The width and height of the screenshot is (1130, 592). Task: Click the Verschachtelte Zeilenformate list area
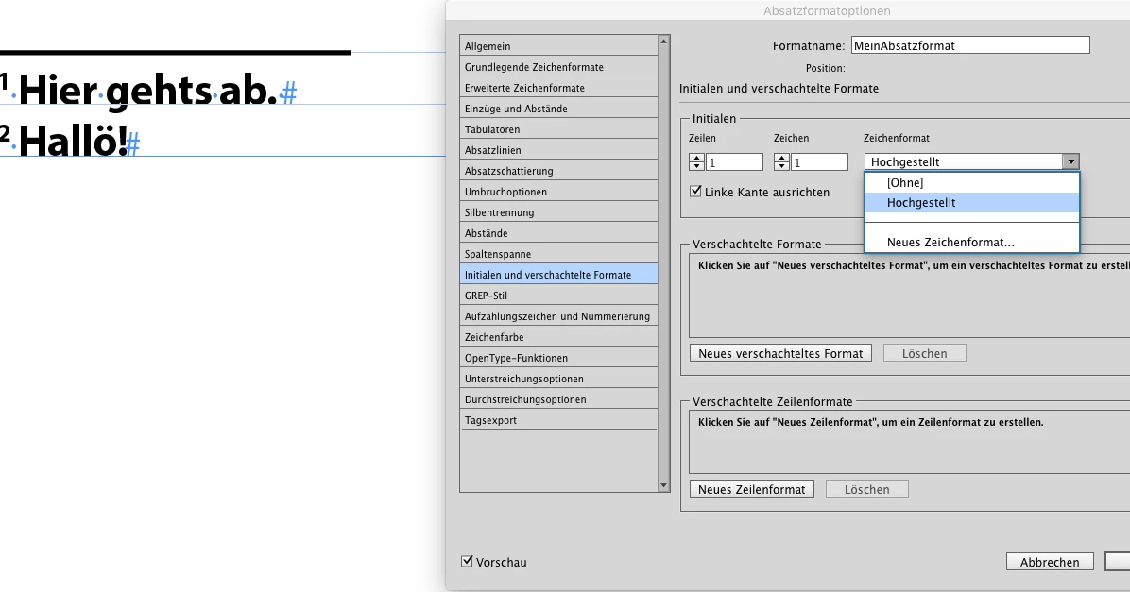910,442
